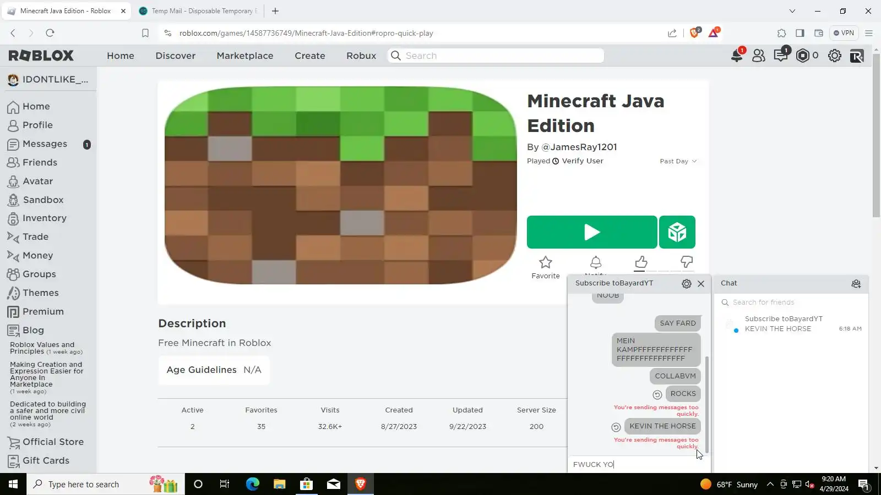The image size is (881, 495).
Task: Click the Notify bell icon
Action: coord(596,262)
